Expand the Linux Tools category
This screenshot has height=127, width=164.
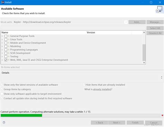[x=2, y=39]
